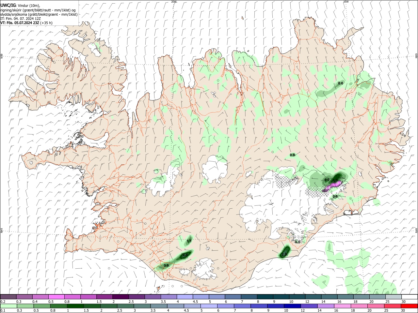
Task: Click the 'IT: Fim. 04. 07. 2024 12Z' line
Action: click(21, 19)
